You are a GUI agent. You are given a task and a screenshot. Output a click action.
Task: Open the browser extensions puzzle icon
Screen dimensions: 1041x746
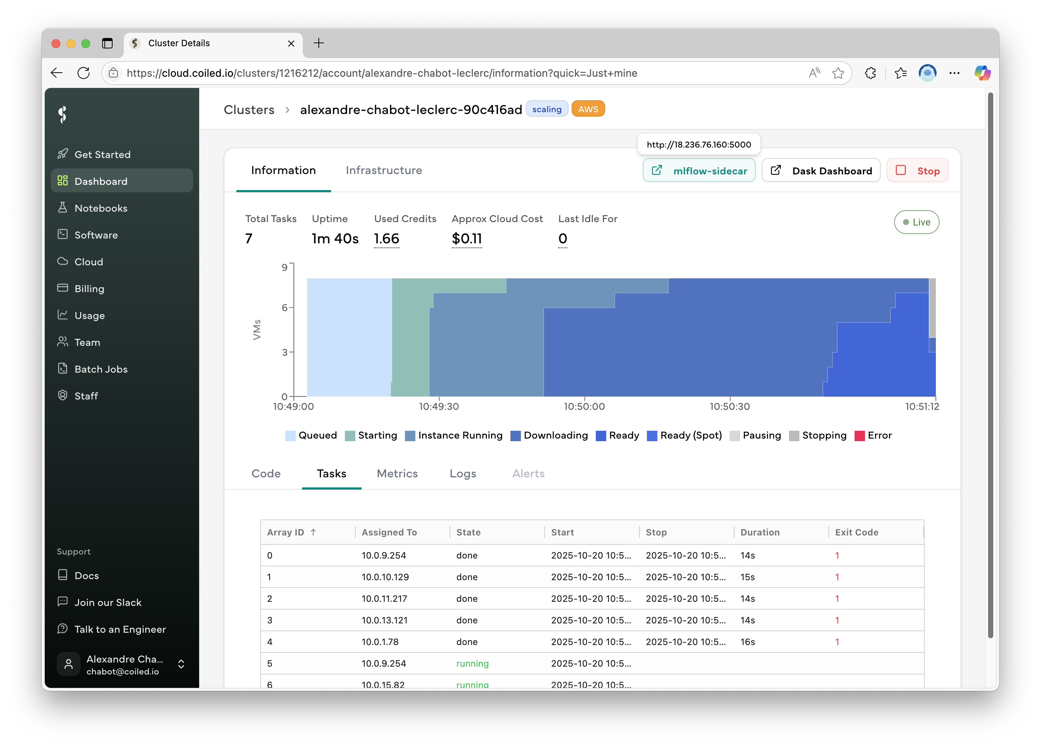point(870,73)
